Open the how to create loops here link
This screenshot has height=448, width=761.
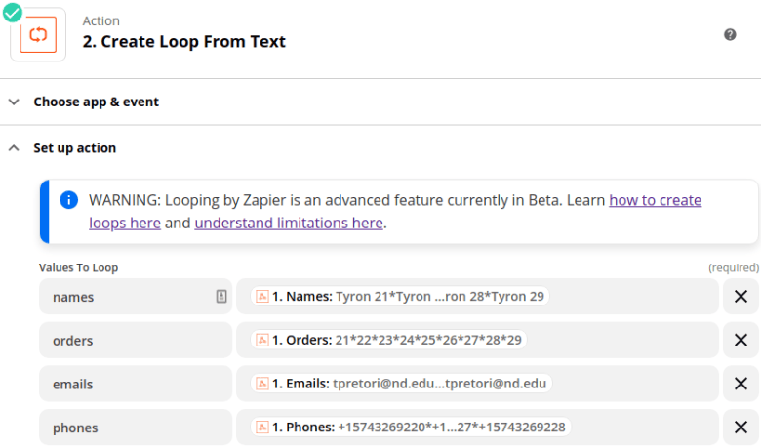[x=656, y=200]
